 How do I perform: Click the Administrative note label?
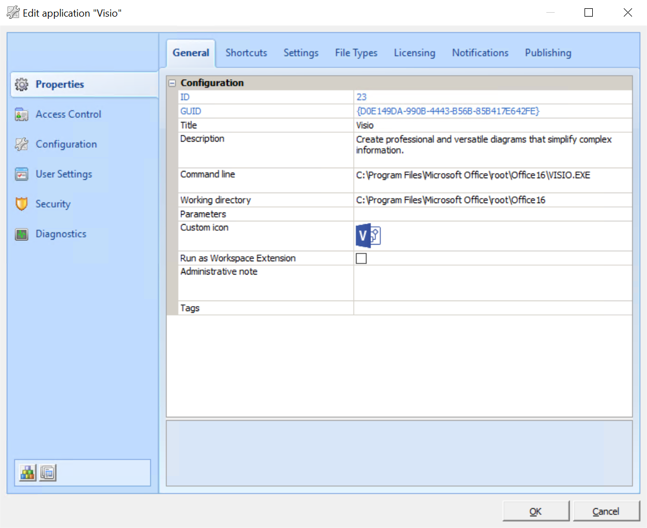[218, 272]
